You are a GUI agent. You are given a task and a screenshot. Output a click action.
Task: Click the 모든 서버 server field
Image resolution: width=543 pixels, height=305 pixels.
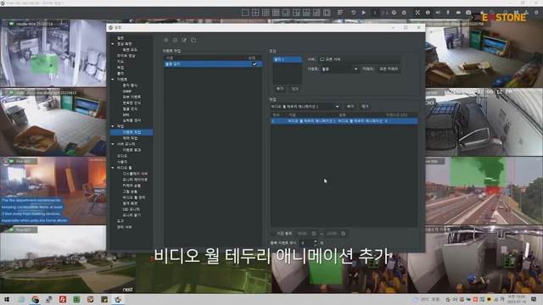[x=360, y=59]
